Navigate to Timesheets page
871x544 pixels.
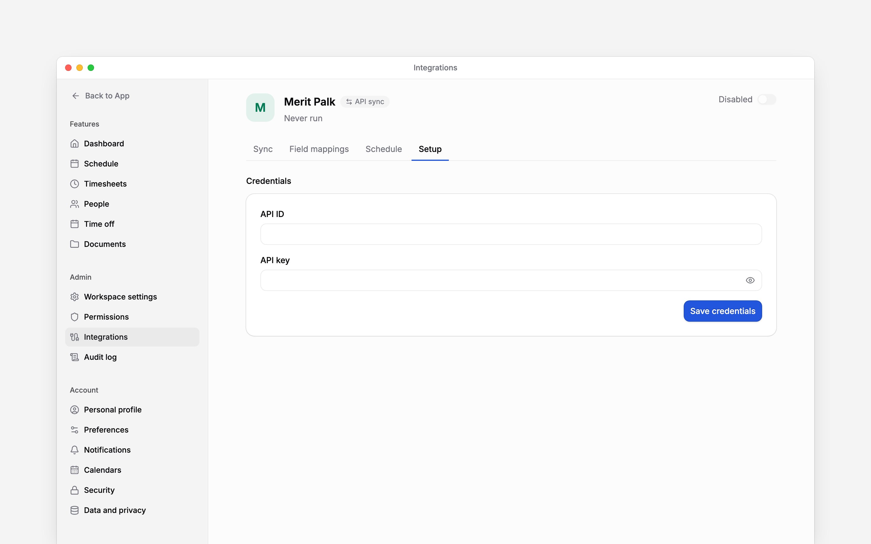coord(132,184)
